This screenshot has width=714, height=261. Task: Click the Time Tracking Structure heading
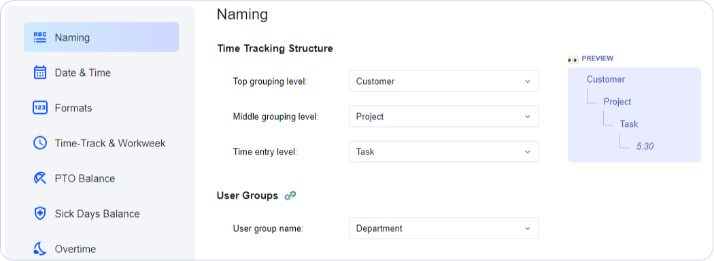[275, 48]
